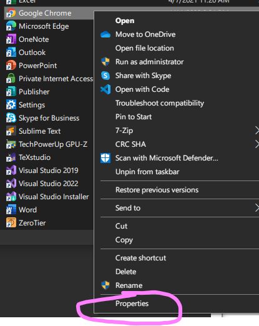Select the OneNote file name

(34, 39)
